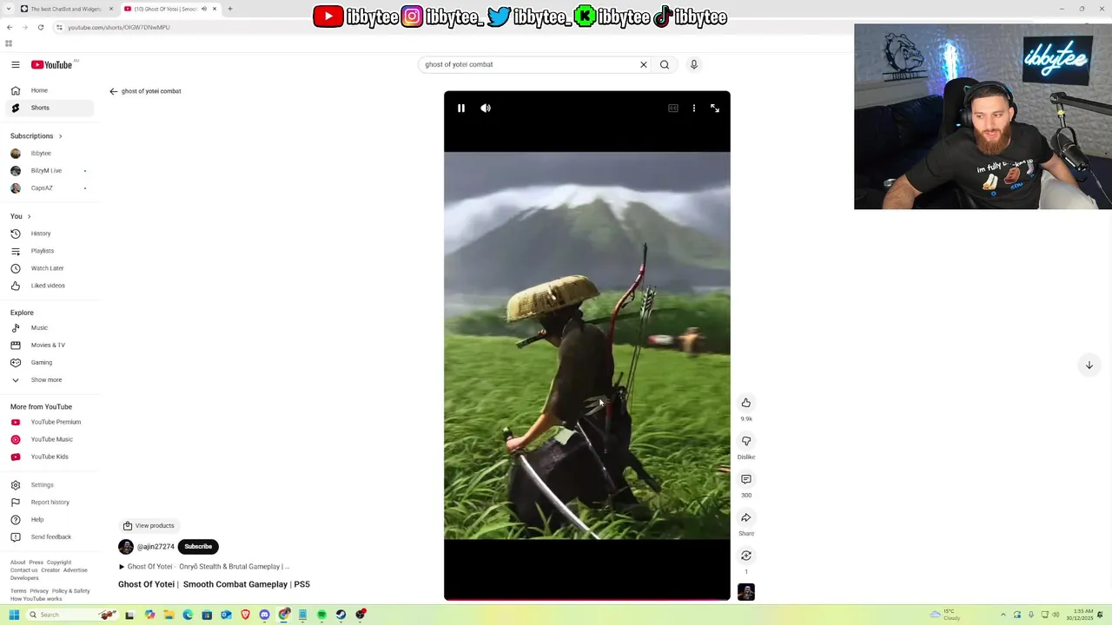
Task: Open Help in the sidebar
Action: click(49, 519)
